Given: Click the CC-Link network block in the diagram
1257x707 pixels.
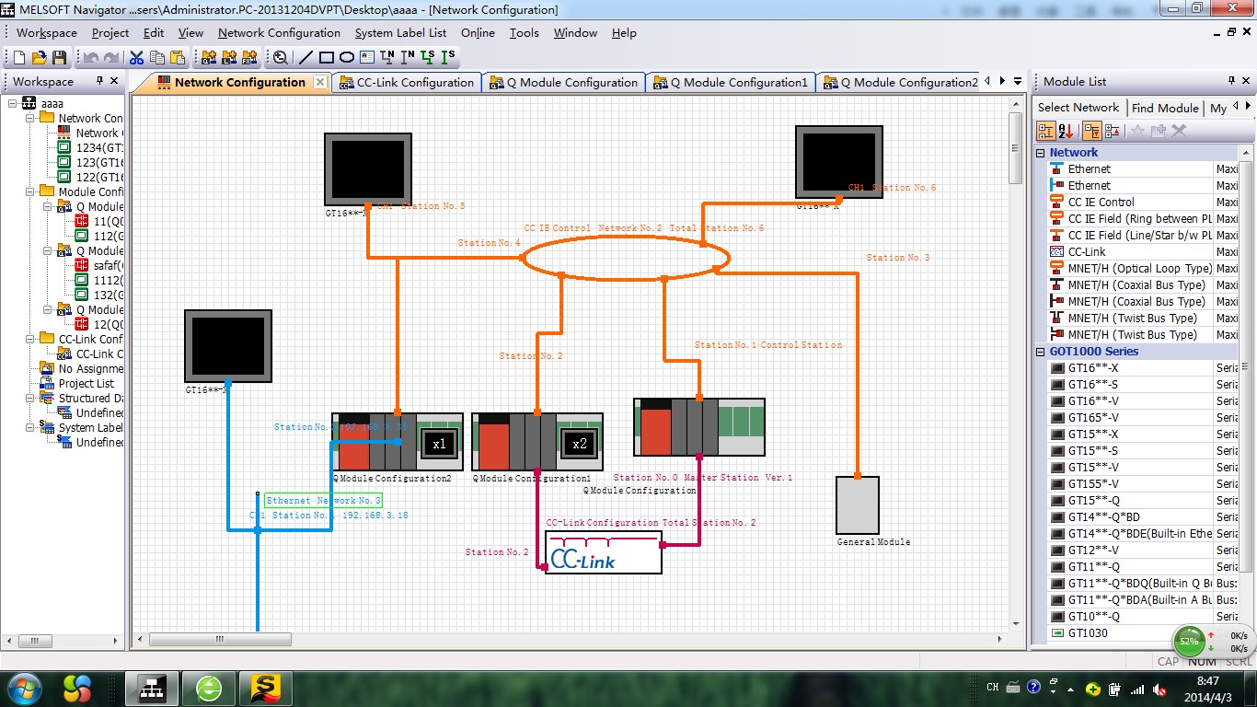Looking at the screenshot, I should [x=603, y=552].
